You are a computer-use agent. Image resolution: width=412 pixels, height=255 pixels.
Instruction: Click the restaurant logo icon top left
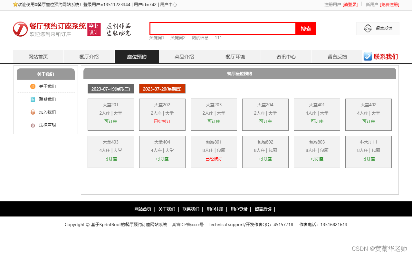tap(20, 29)
